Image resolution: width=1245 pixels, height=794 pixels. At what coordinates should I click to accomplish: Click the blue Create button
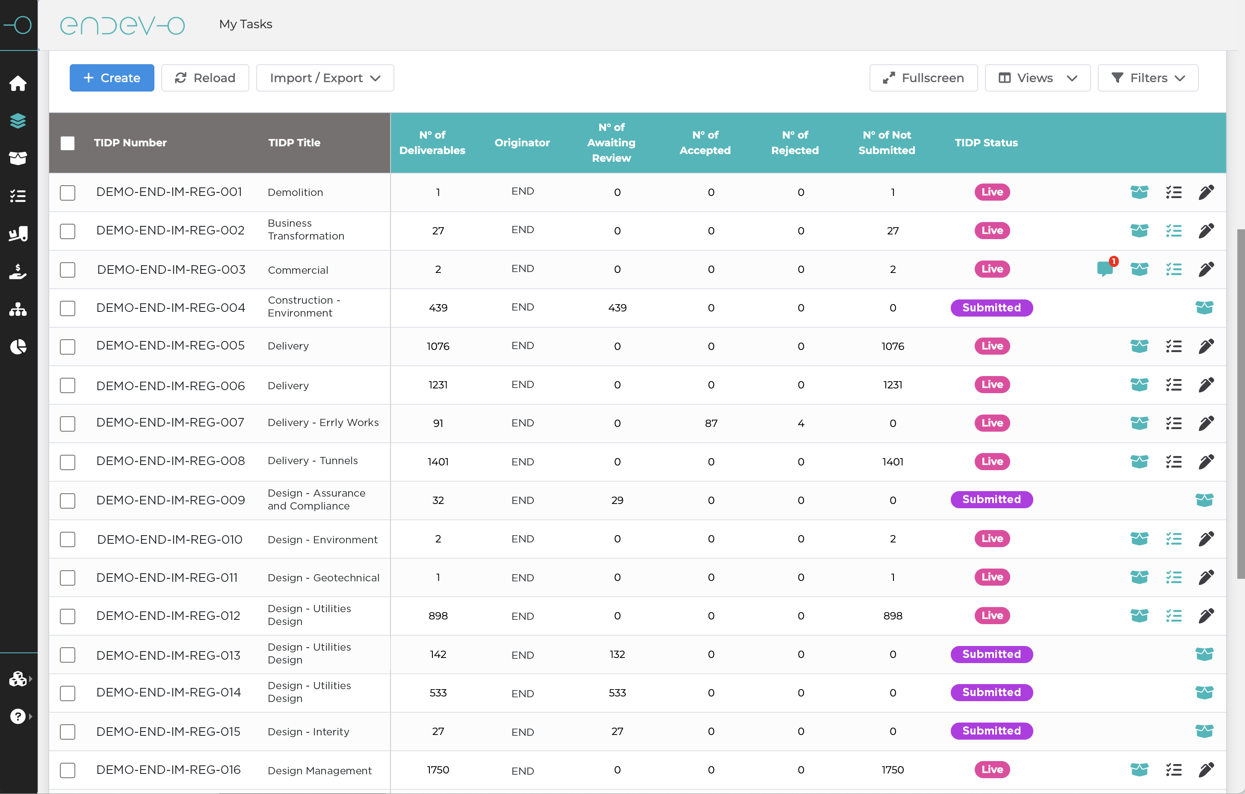112,78
